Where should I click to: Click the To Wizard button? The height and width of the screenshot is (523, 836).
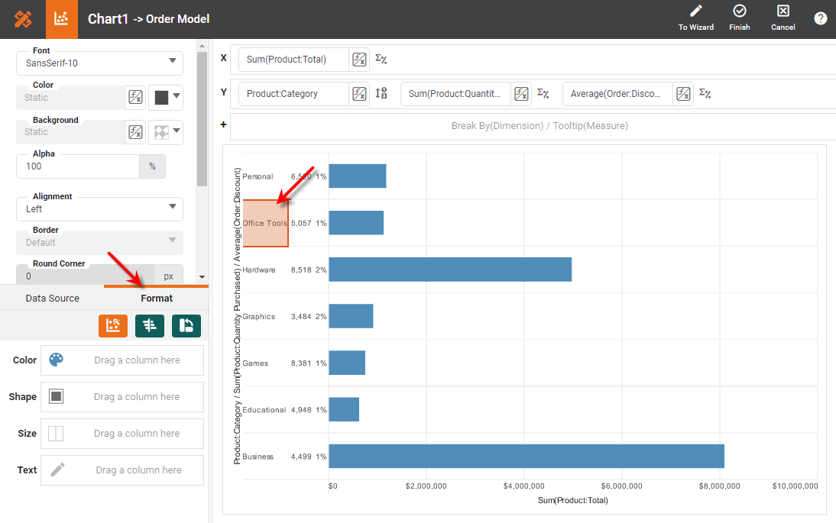[x=695, y=18]
